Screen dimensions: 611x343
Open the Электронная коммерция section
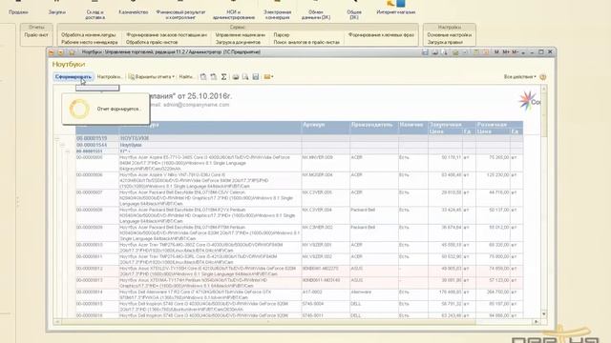pos(277,15)
